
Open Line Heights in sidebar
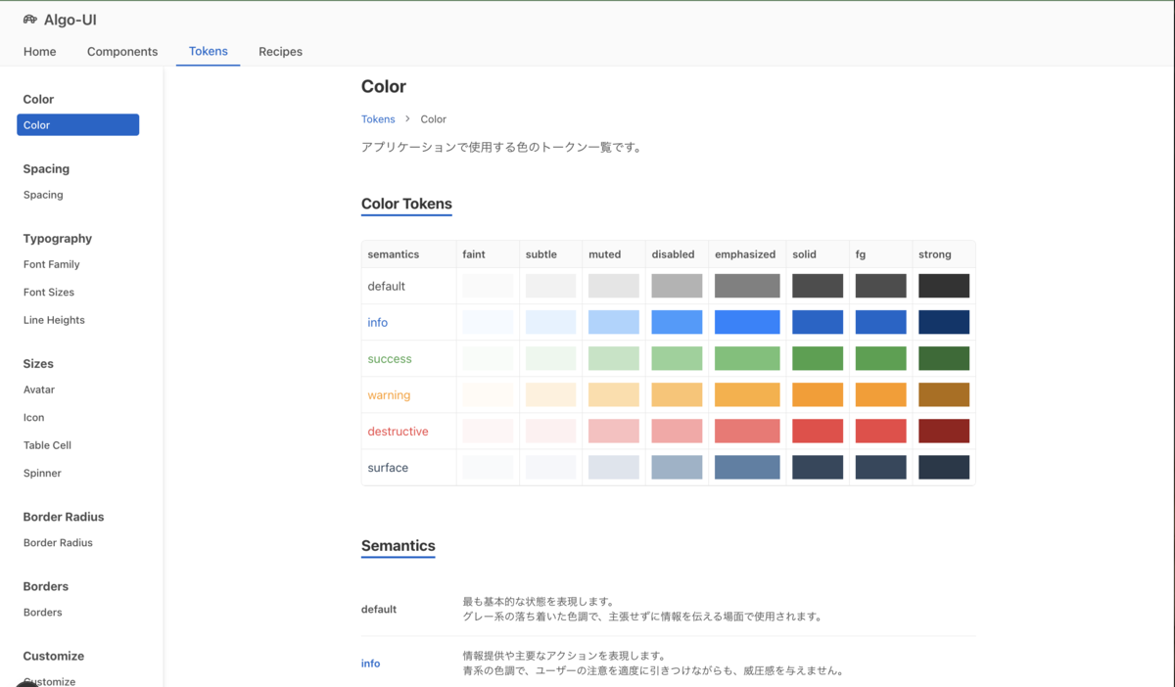pyautogui.click(x=54, y=320)
